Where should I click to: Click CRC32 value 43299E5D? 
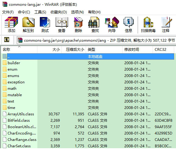pyautogui.click(x=164, y=133)
